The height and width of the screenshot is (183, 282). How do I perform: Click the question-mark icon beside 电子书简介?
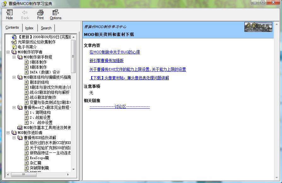pyautogui.click(x=14, y=47)
